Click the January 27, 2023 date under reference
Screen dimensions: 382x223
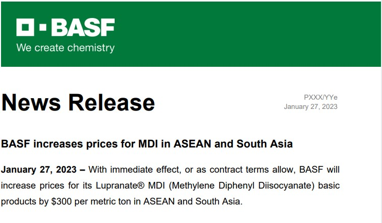pyautogui.click(x=311, y=107)
